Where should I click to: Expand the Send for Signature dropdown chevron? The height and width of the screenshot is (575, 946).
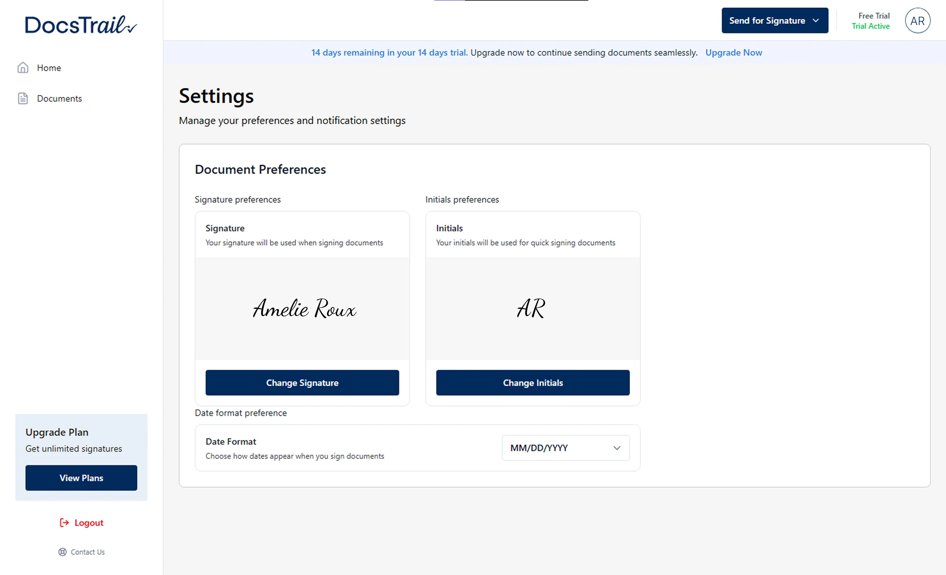coord(816,20)
